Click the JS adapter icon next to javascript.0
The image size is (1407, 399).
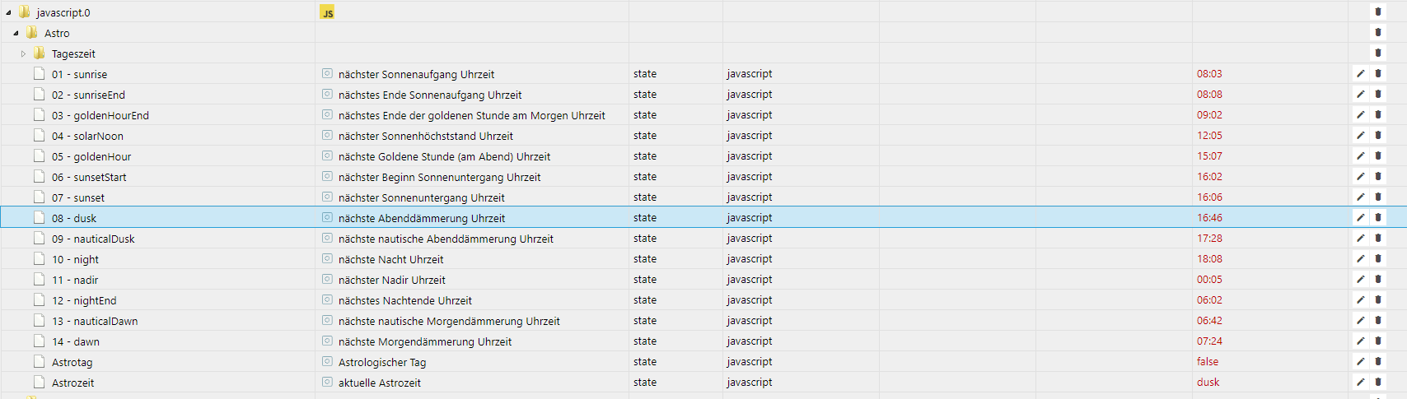(x=328, y=12)
